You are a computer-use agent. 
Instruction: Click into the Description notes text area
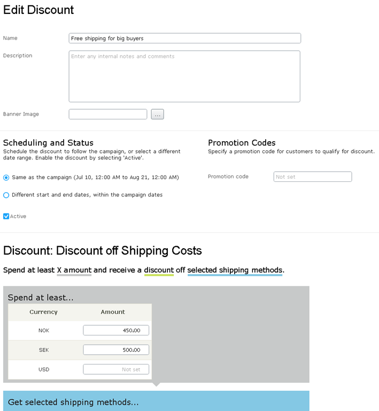[x=184, y=76]
